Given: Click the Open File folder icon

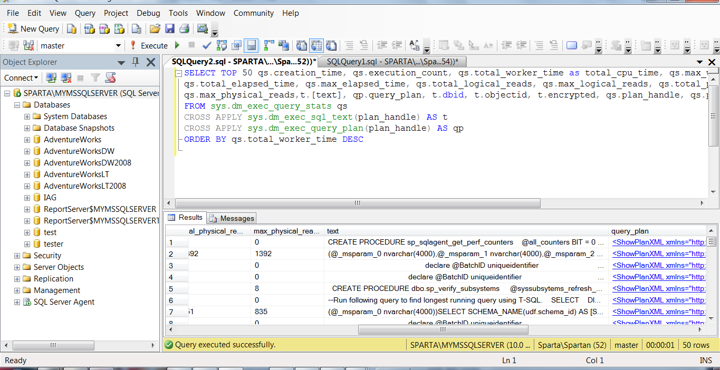Looking at the screenshot, I should click(155, 29).
